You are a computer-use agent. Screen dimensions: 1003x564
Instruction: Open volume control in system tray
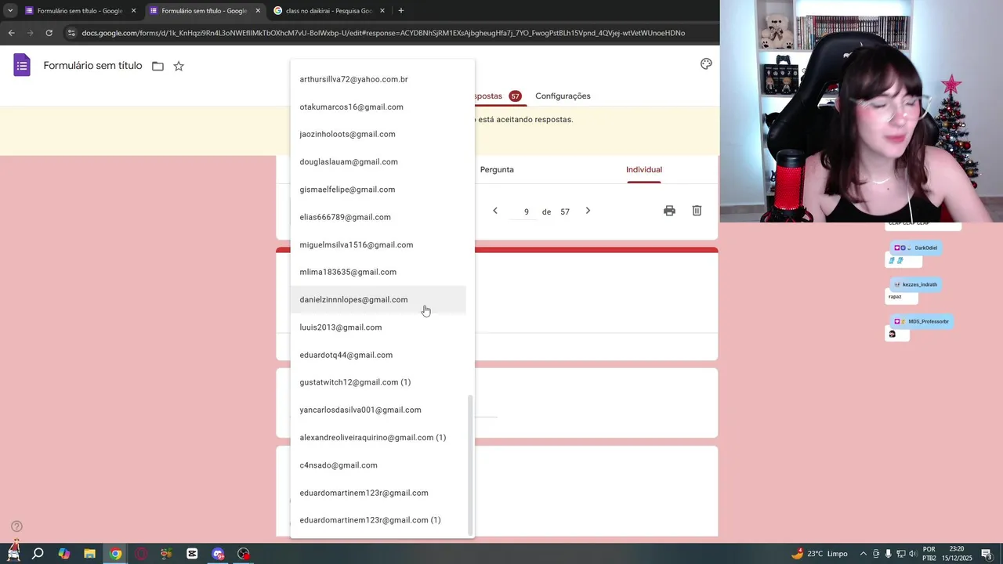913,554
